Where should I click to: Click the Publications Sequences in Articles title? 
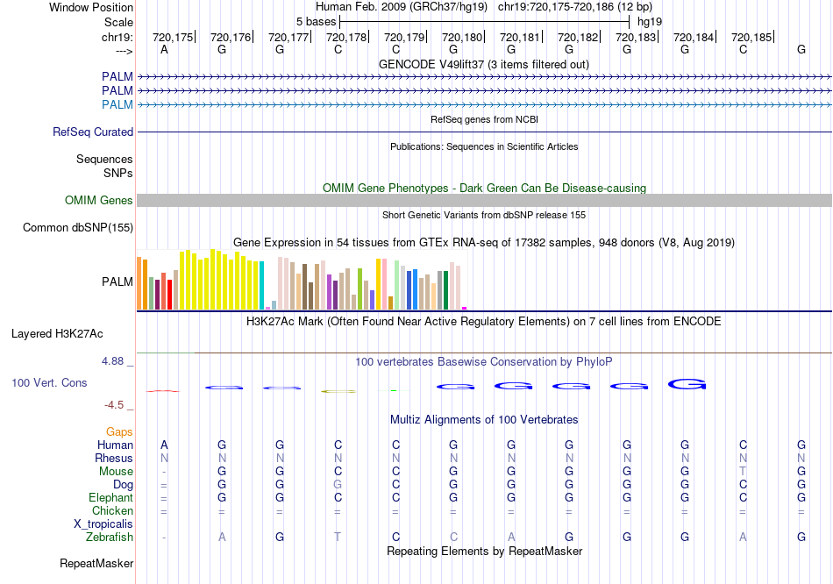click(x=484, y=146)
